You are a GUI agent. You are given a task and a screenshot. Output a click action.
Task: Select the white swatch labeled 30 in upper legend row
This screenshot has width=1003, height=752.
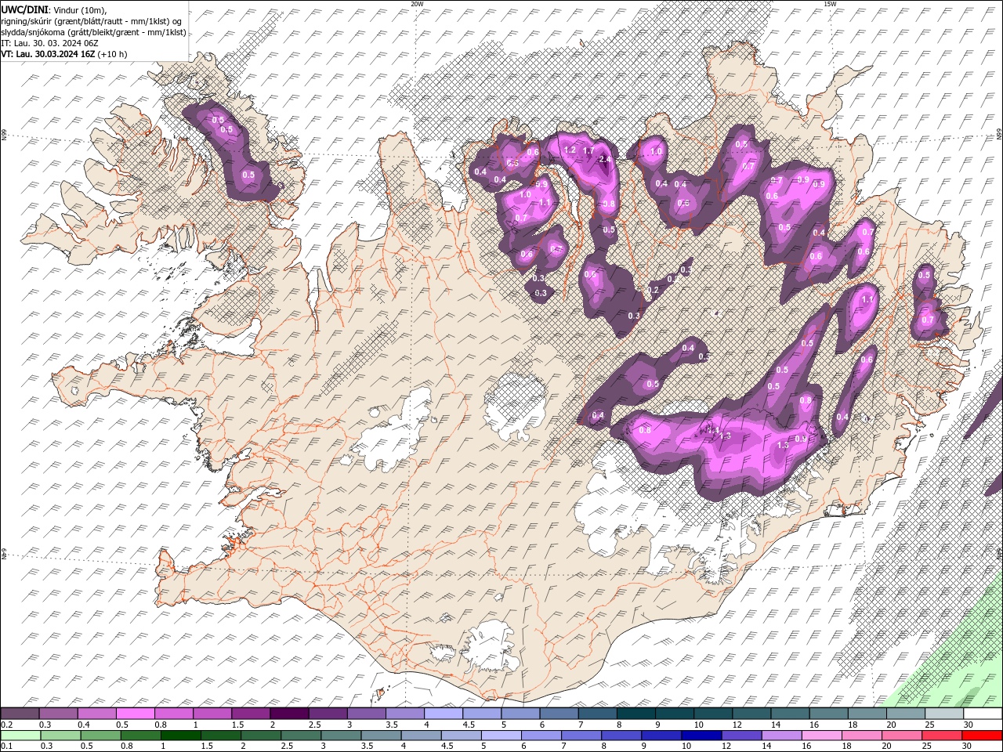(982, 713)
